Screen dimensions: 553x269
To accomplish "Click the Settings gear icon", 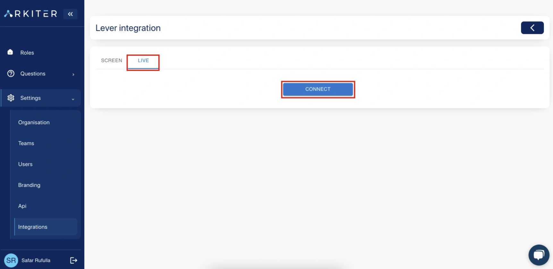I will point(11,98).
